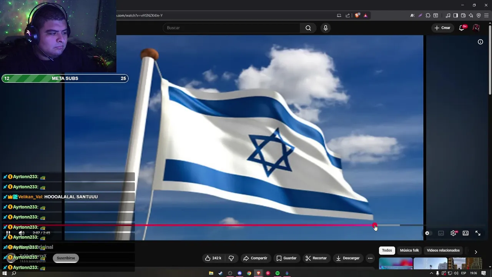Click the search magnifier button
This screenshot has height=277, width=492.
(x=308, y=28)
